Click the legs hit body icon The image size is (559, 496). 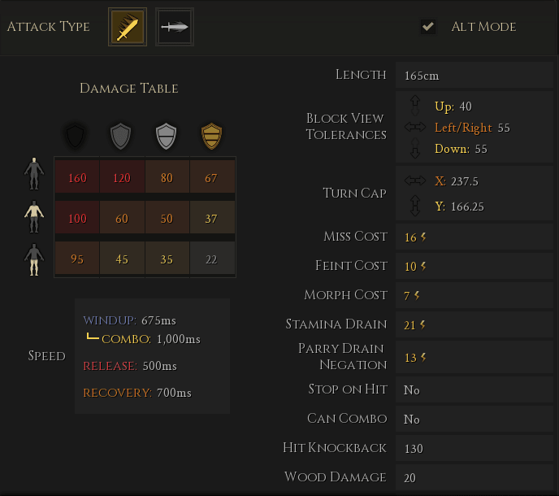[35, 260]
